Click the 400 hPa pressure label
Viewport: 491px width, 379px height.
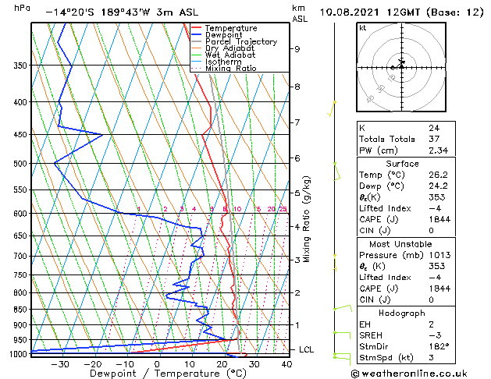click(x=20, y=102)
